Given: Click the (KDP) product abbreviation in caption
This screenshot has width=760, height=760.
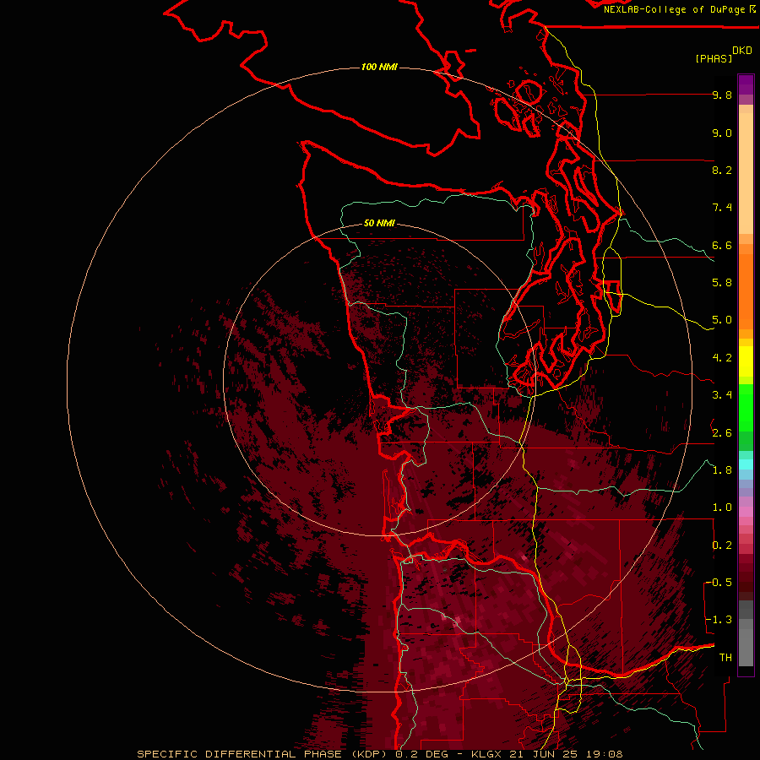Looking at the screenshot, I should 371,754.
